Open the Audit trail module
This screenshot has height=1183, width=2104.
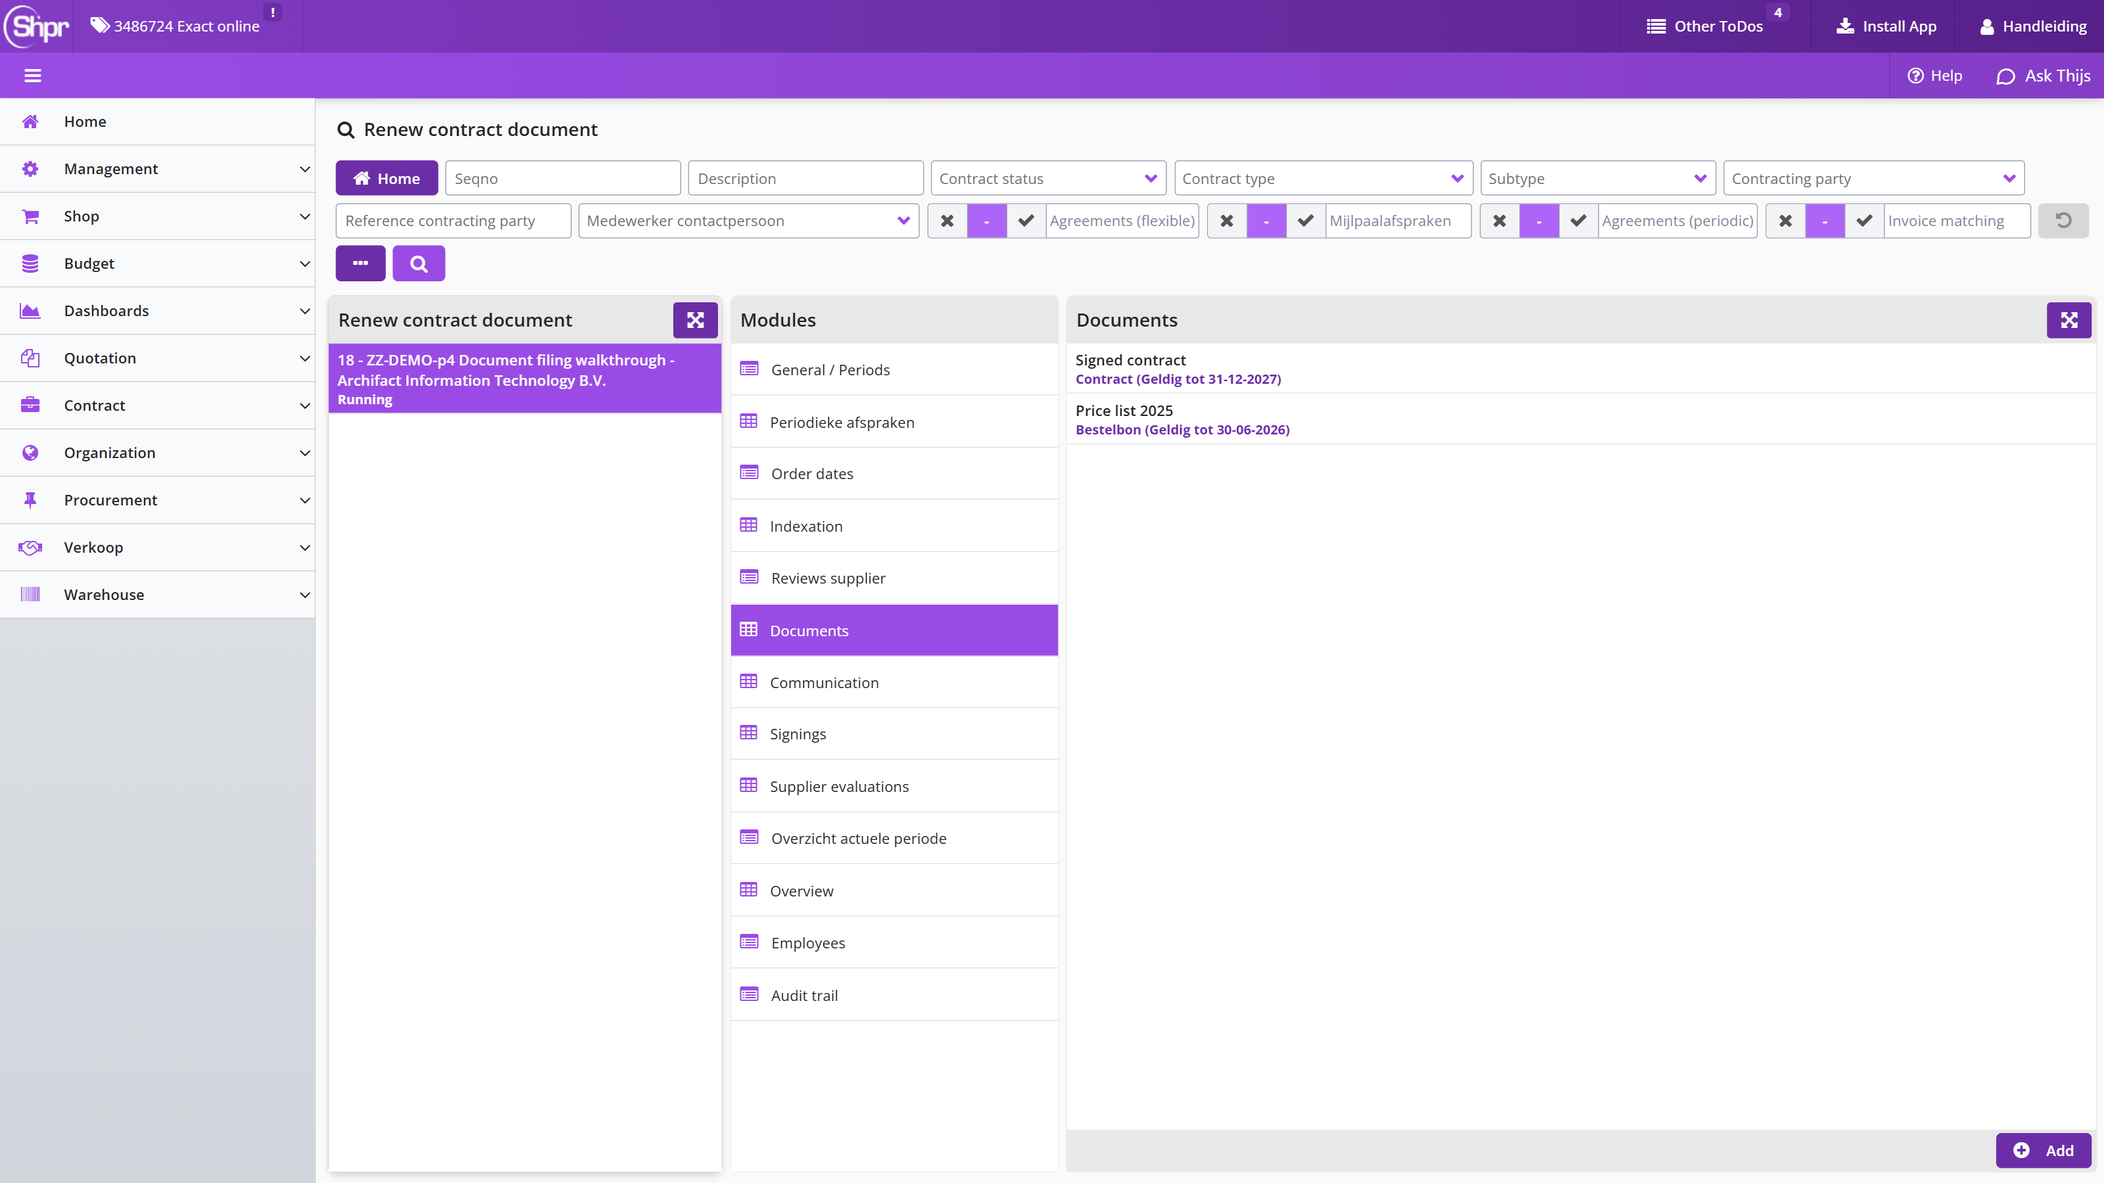point(894,995)
